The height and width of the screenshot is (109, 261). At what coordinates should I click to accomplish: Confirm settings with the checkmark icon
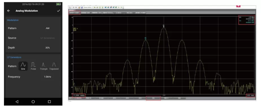coord(58,11)
